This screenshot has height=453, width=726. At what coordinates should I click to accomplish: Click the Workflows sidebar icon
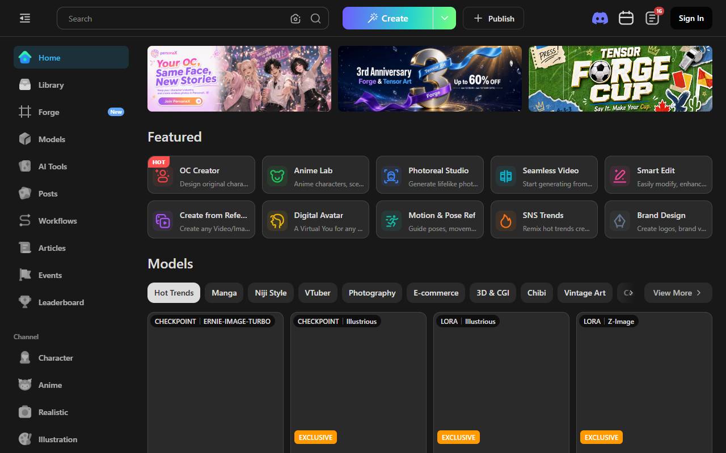(x=25, y=221)
